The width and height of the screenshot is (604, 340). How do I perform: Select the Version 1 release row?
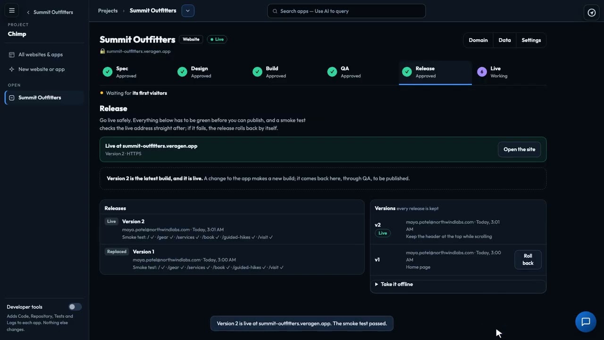(232, 259)
